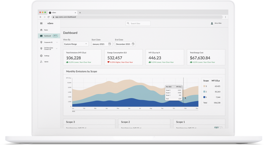Expand the Corporate (5) sites group
Image resolution: width=265 pixels, height=145 pixels.
57,42
